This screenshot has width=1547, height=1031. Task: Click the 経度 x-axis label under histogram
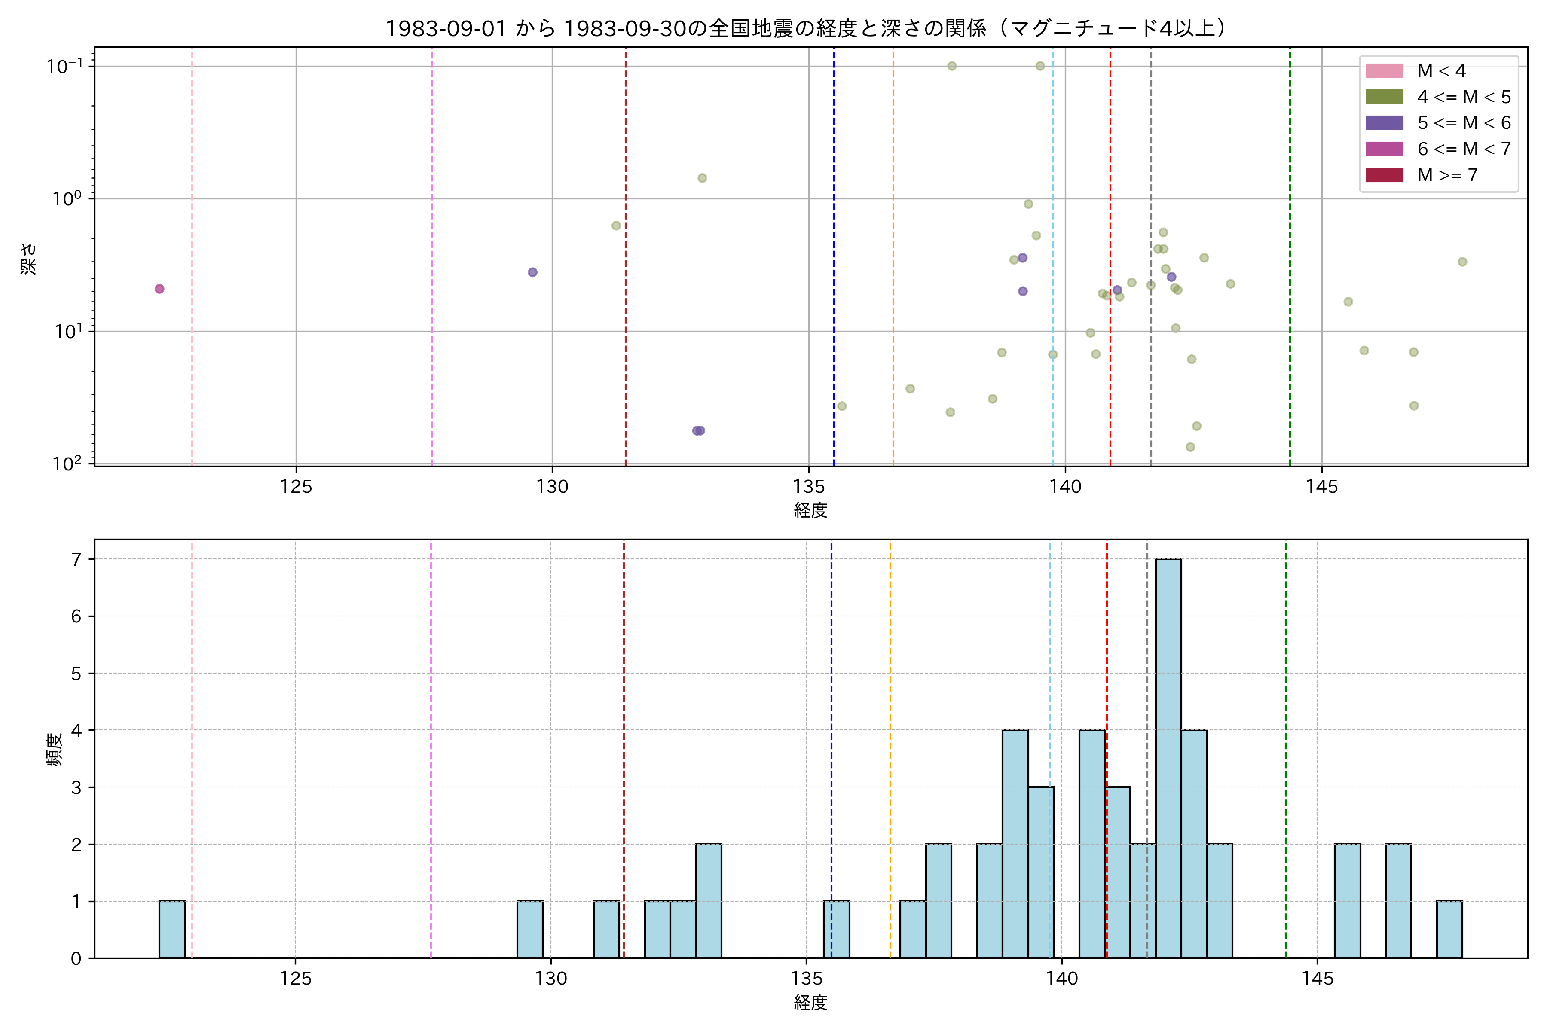click(810, 1003)
